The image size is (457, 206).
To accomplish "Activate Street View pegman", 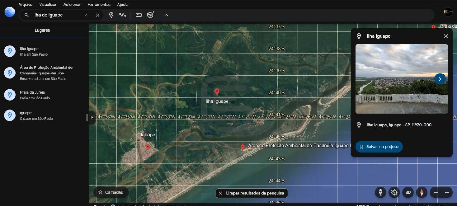I will pos(380,192).
